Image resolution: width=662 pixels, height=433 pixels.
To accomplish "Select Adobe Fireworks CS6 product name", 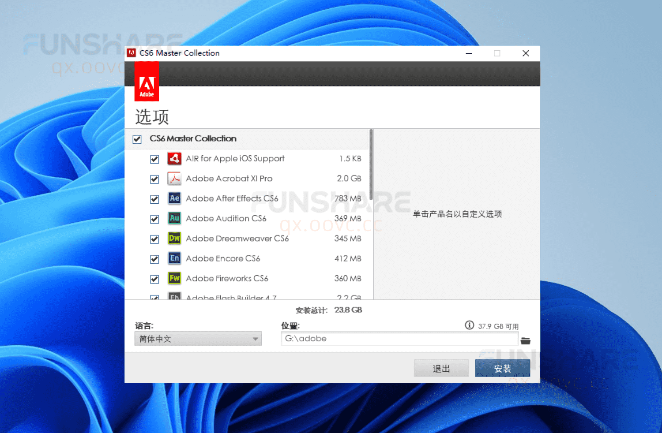I will click(227, 278).
